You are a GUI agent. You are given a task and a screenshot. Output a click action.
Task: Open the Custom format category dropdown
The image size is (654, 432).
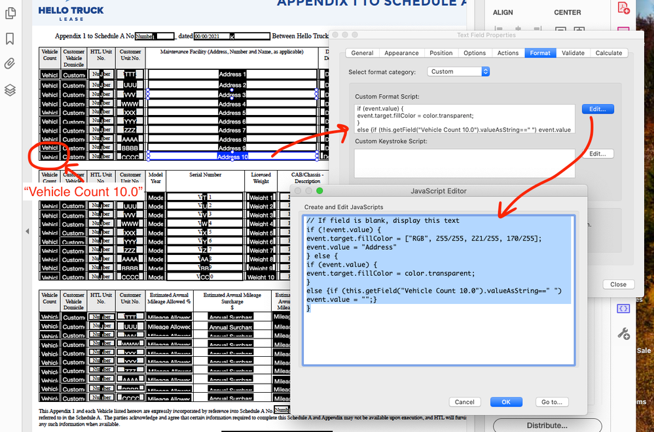tap(458, 71)
